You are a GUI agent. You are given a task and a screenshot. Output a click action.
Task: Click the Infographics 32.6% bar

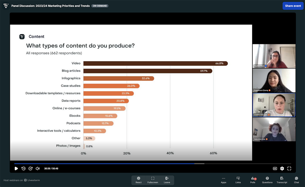coord(119,78)
